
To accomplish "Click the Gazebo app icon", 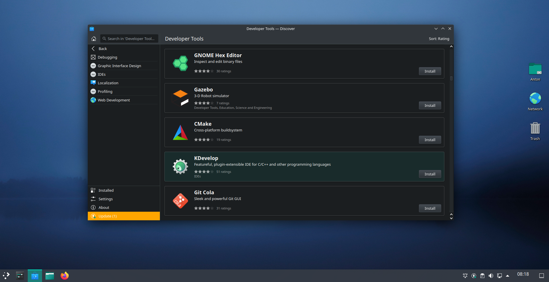I will tap(180, 98).
